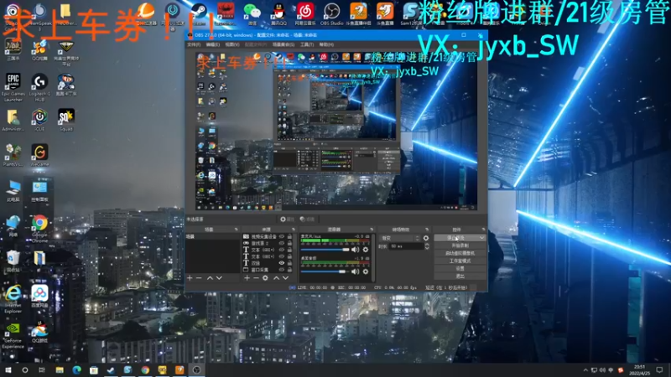Undock the 来源 Sources panel via header icon

pos(293,230)
